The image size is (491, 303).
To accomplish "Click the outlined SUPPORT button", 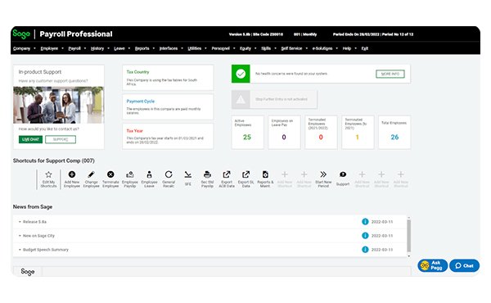I will [x=61, y=139].
